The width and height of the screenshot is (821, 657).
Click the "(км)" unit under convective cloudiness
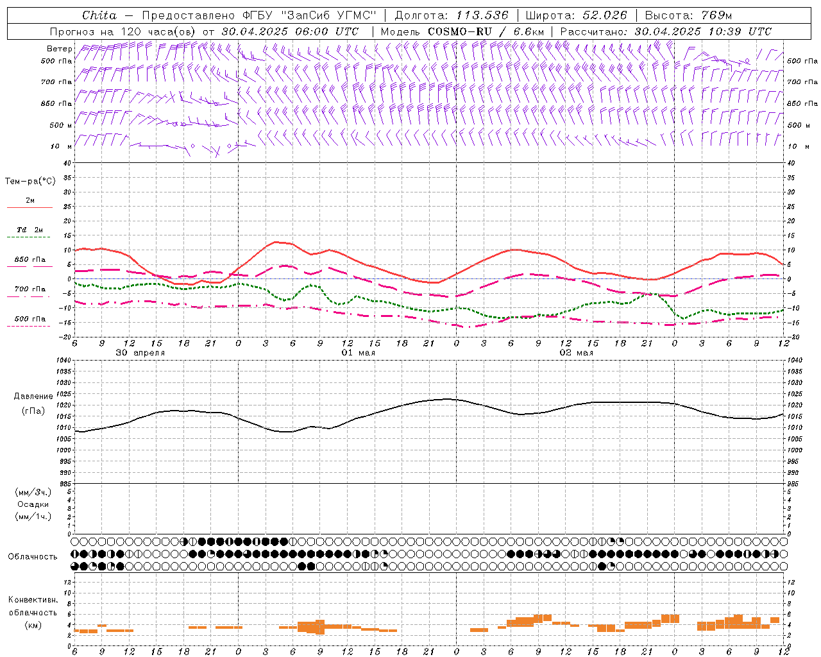pyautogui.click(x=33, y=625)
